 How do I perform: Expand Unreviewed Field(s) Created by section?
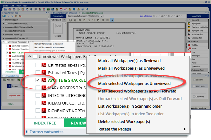pyautogui.click(x=3, y=27)
